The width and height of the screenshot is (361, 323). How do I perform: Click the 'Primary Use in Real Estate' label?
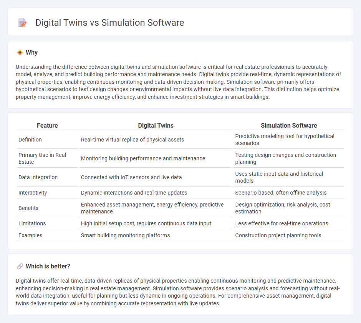point(42,158)
